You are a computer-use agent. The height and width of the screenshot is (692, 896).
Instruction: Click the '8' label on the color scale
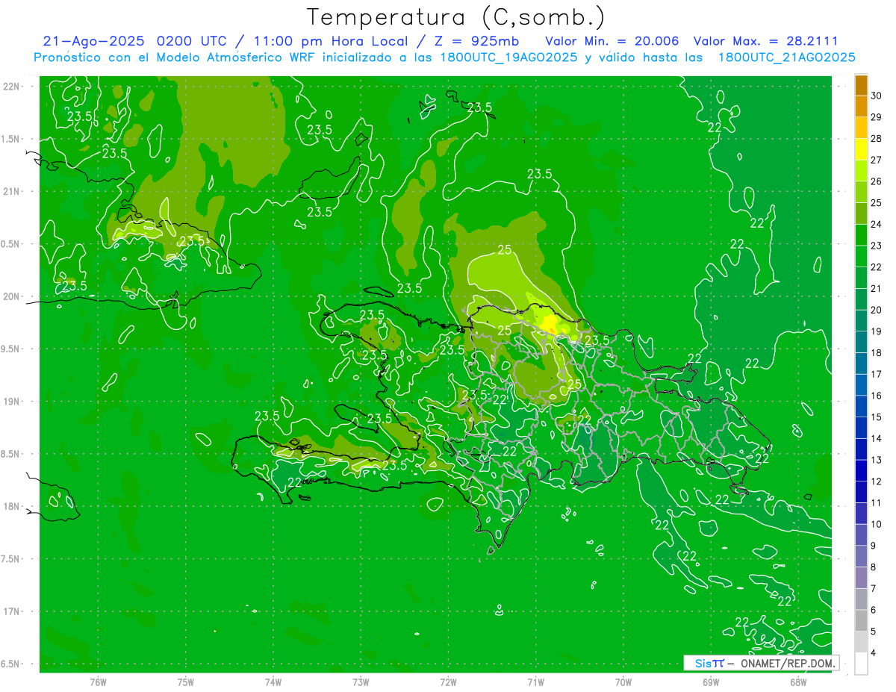(x=874, y=567)
